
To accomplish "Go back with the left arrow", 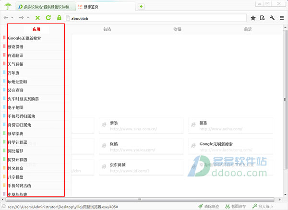I will [x=6, y=18].
